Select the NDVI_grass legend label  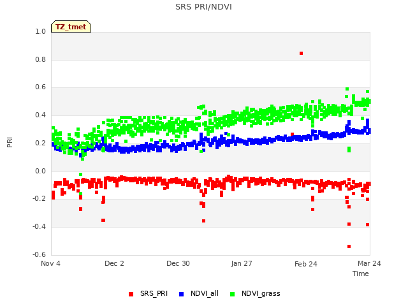pyautogui.click(x=261, y=293)
